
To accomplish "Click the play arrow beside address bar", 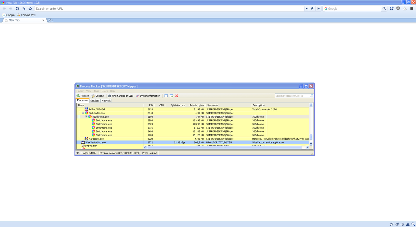I will click(x=318, y=9).
